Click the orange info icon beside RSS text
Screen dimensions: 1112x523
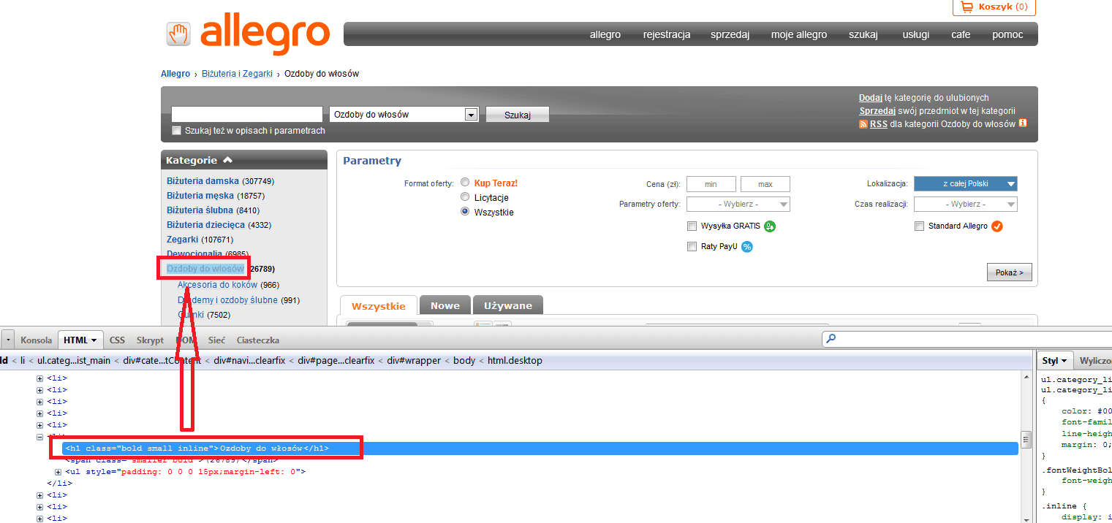1023,123
